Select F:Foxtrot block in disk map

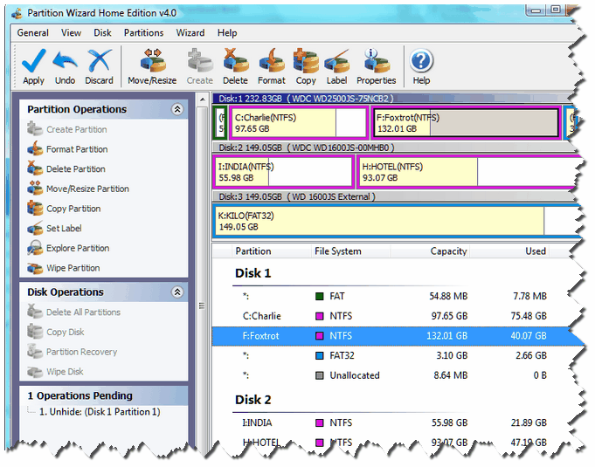466,123
